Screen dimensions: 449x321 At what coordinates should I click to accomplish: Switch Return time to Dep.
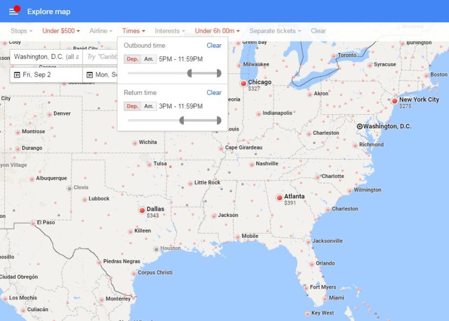[x=133, y=106]
